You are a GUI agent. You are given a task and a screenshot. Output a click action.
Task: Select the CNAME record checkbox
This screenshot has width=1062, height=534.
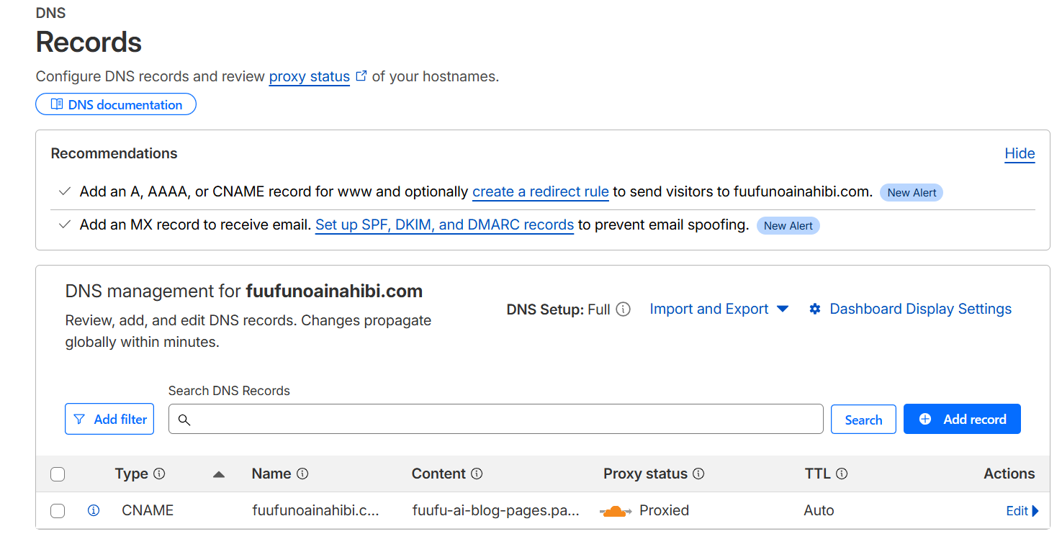tap(58, 511)
